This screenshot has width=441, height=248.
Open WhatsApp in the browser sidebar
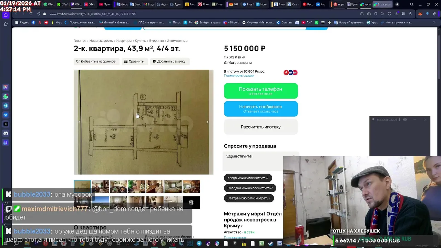point(6,96)
